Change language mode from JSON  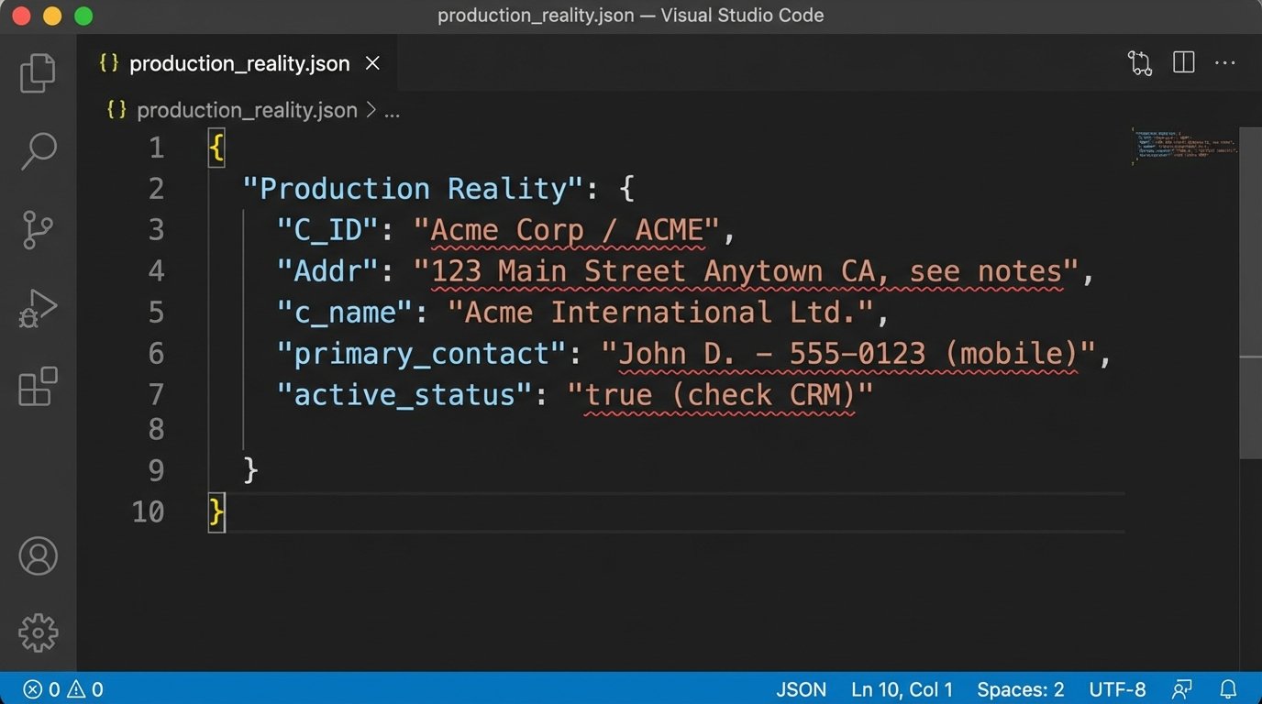click(x=801, y=689)
